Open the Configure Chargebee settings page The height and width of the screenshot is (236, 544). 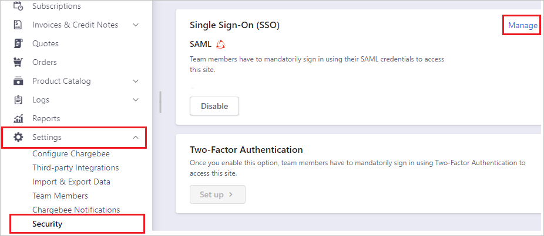pyautogui.click(x=71, y=154)
